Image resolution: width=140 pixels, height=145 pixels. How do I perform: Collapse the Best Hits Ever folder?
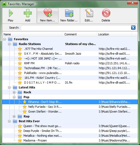click(9, 121)
